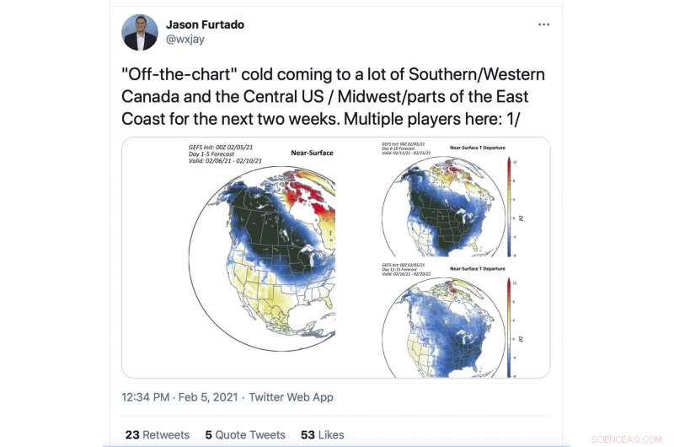
Task: Click the bottom-right temperature color scale bar
Action: click(510, 328)
